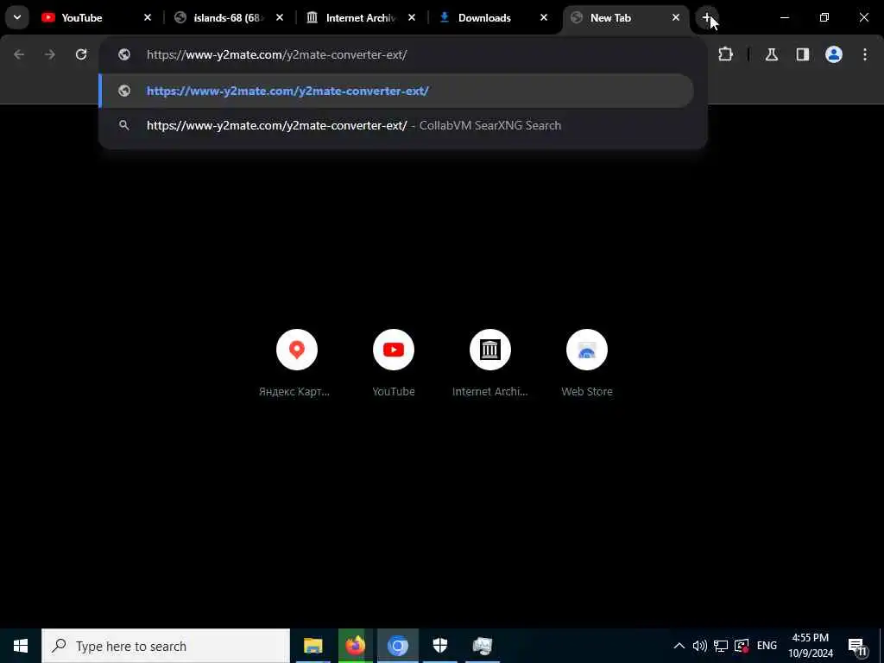This screenshot has width=884, height=663.
Task: Click the address bar URL field
Action: [402, 54]
